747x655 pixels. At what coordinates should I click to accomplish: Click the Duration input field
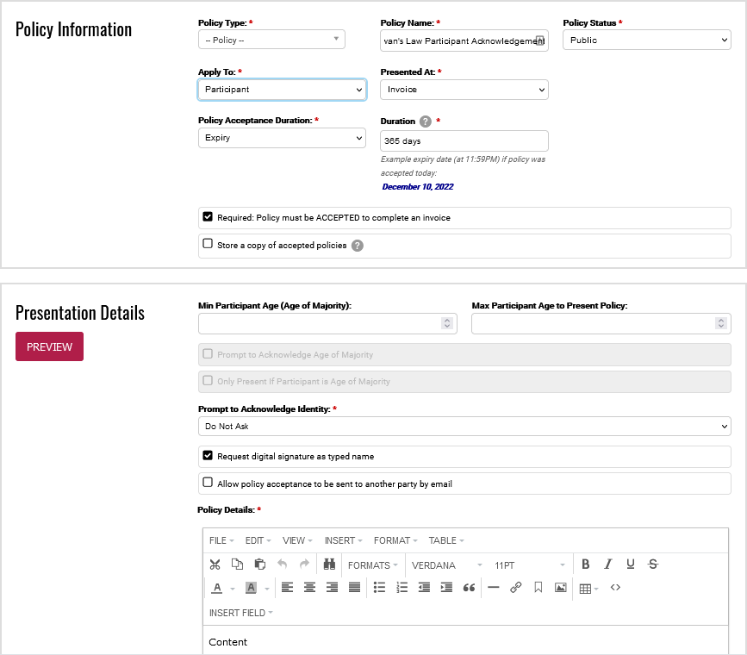464,140
